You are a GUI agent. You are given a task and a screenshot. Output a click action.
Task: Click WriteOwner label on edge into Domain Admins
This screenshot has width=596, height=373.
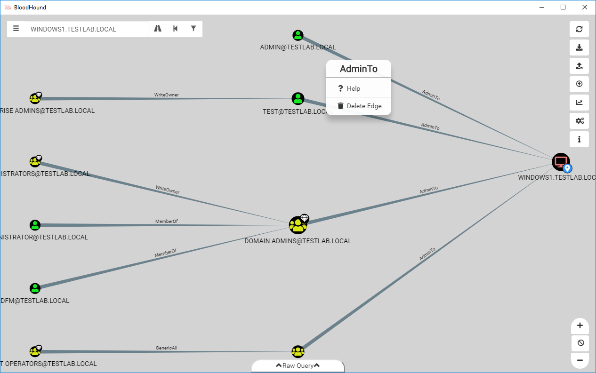coord(168,190)
